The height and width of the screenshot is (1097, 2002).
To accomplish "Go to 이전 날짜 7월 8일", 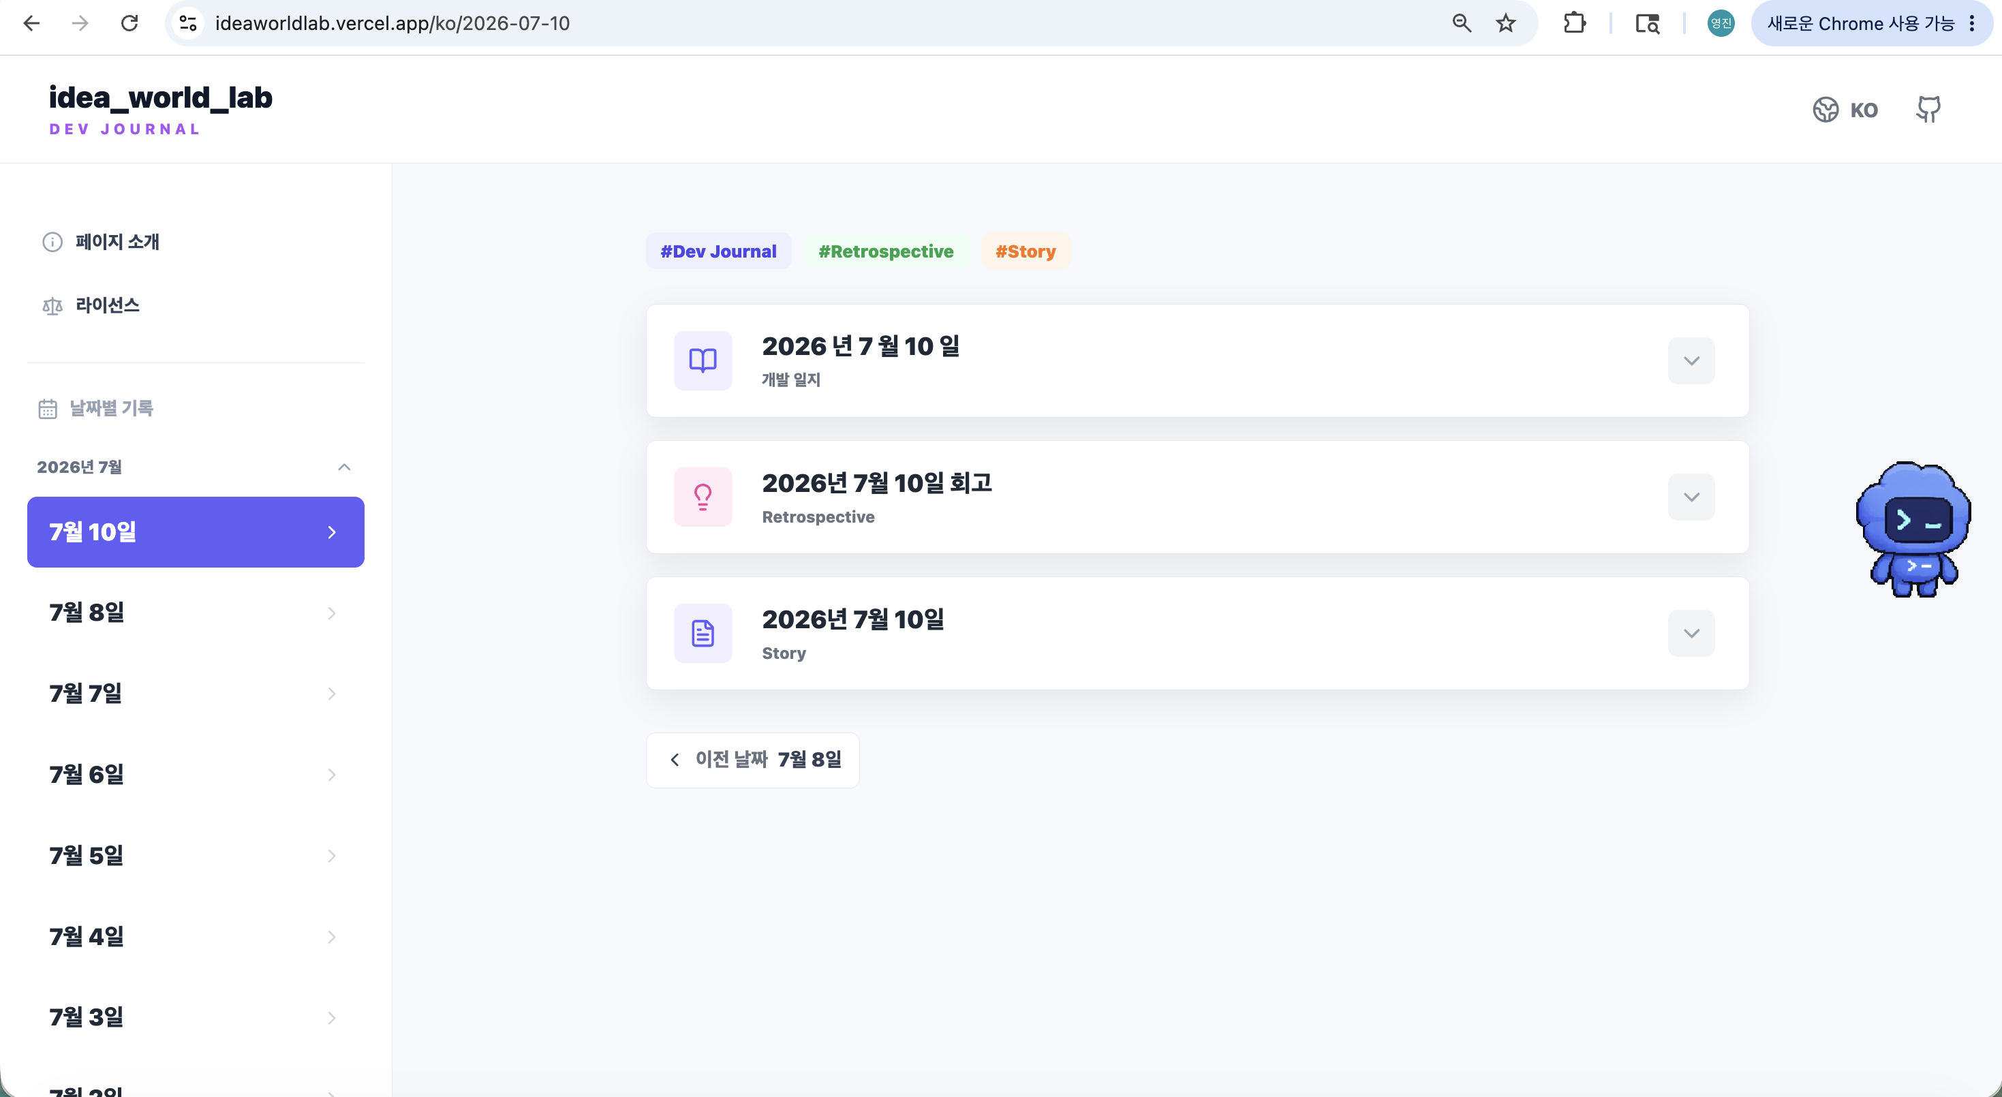I will tap(752, 760).
